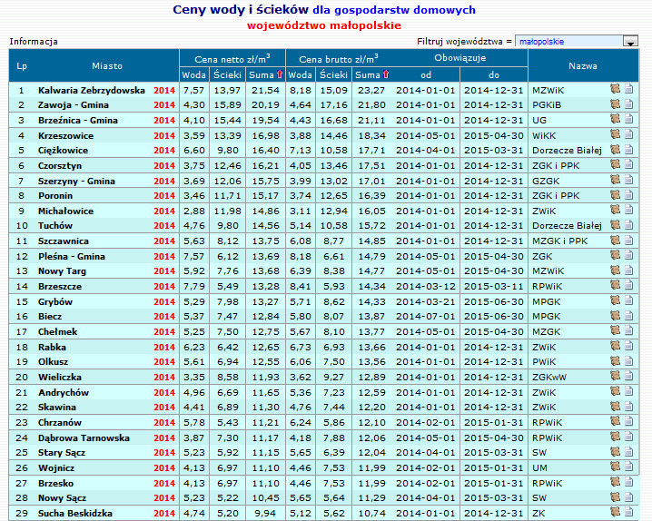Screen dimensions: 652x521
Task: Sort the table by Miasto column header
Action: pos(106,66)
